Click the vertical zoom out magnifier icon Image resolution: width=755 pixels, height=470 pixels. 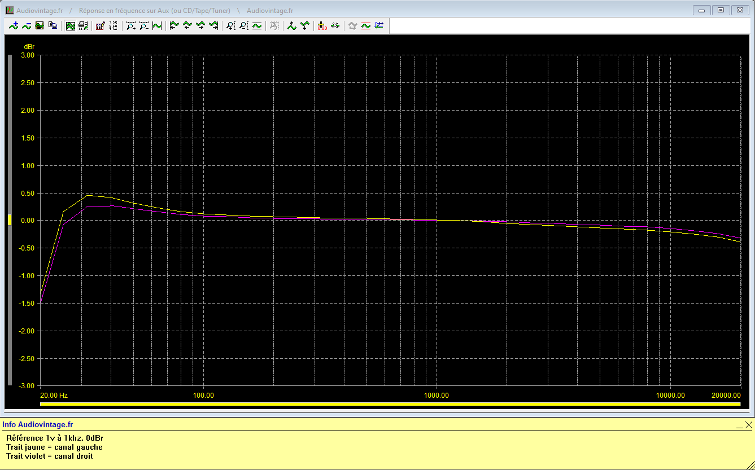(x=244, y=25)
